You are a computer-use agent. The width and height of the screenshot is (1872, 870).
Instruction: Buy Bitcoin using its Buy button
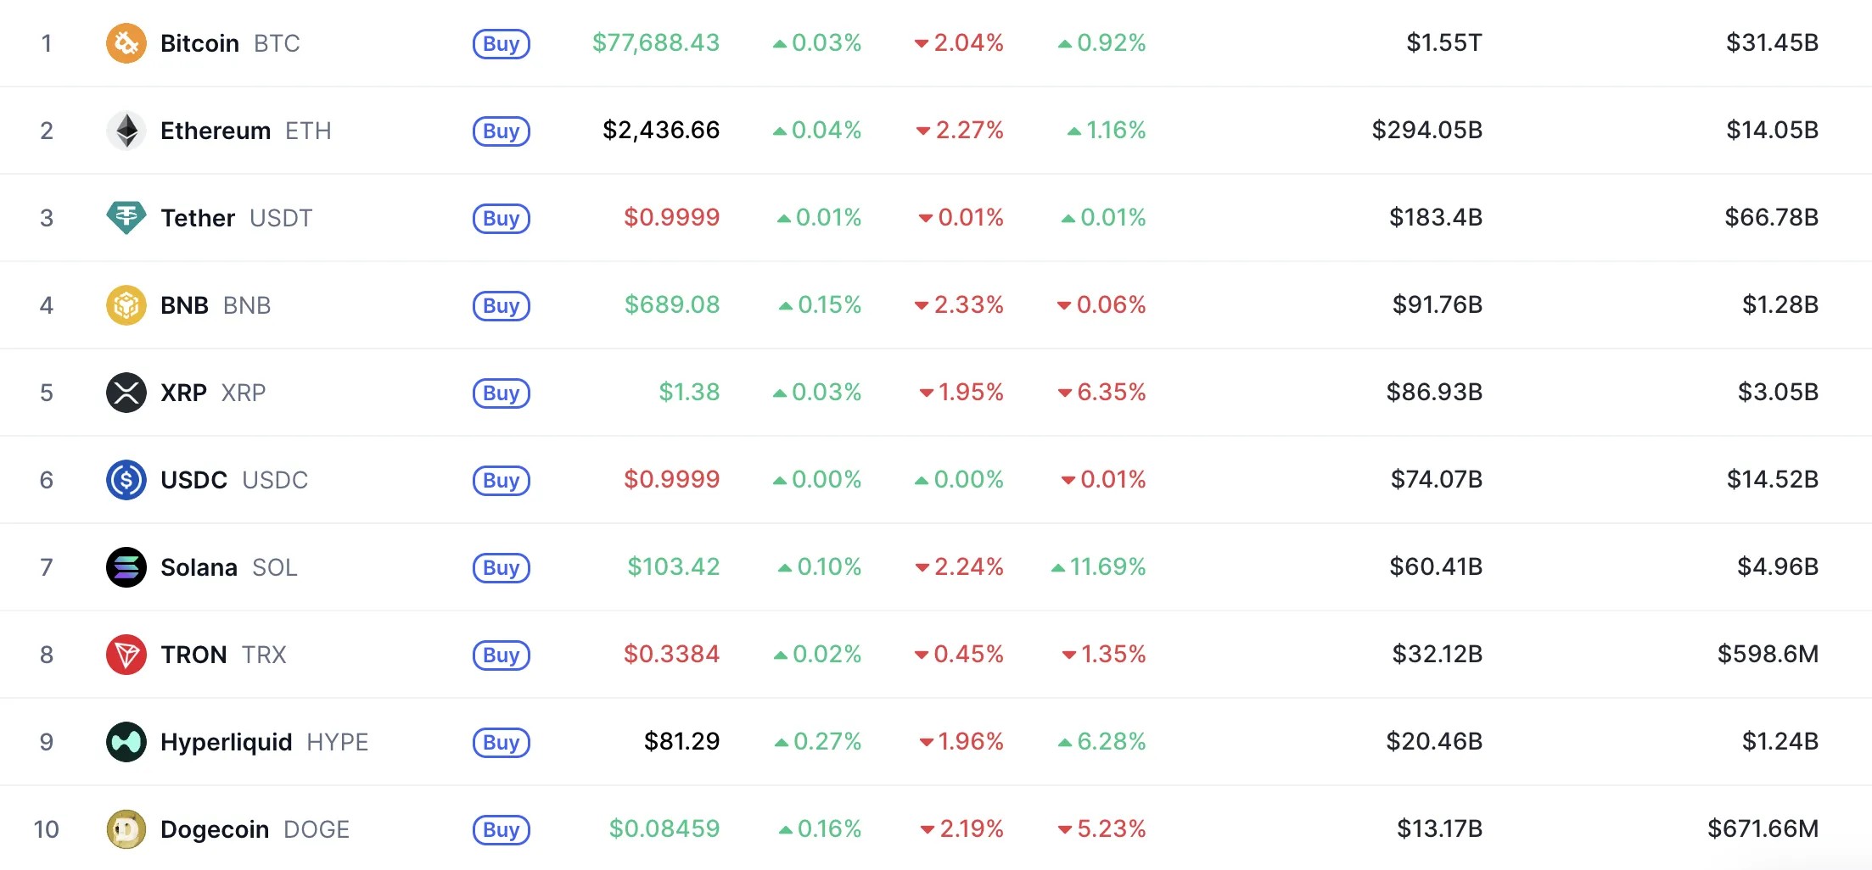coord(501,43)
